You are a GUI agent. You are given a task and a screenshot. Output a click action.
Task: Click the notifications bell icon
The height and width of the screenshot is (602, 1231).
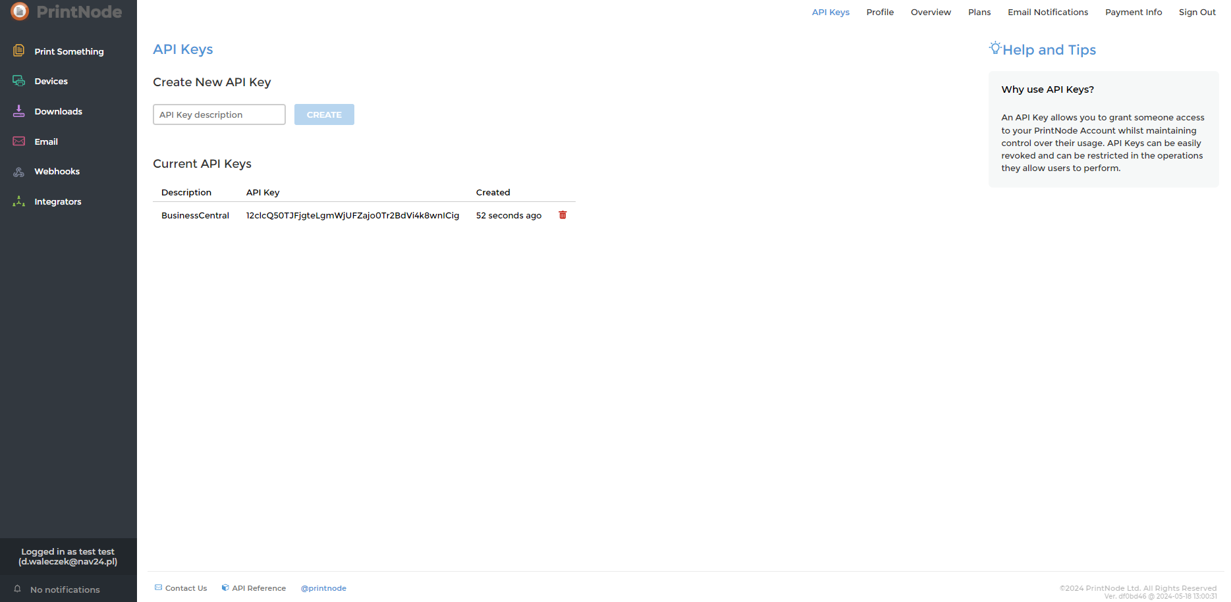click(x=18, y=589)
